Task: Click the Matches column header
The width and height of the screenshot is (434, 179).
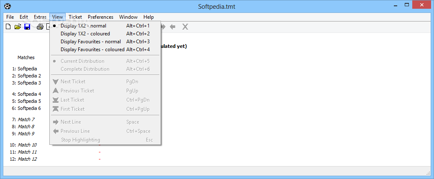Action: 26,57
